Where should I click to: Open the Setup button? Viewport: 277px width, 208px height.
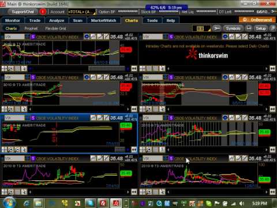tap(261, 28)
